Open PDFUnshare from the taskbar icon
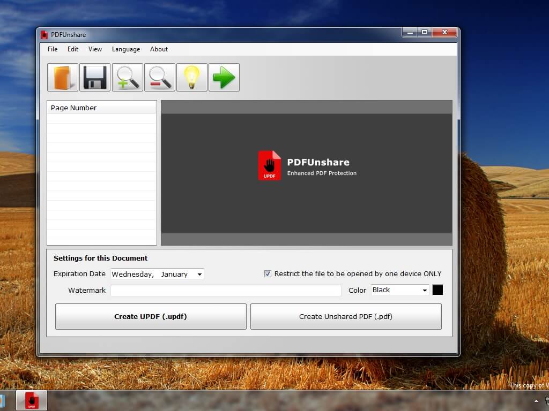549x411 pixels. tap(31, 400)
